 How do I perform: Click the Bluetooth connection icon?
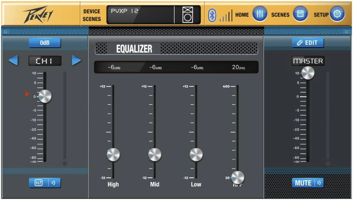(x=212, y=15)
